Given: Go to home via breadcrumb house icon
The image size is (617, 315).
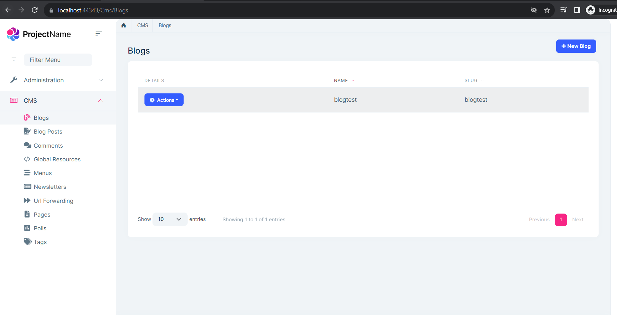Looking at the screenshot, I should coord(124,25).
